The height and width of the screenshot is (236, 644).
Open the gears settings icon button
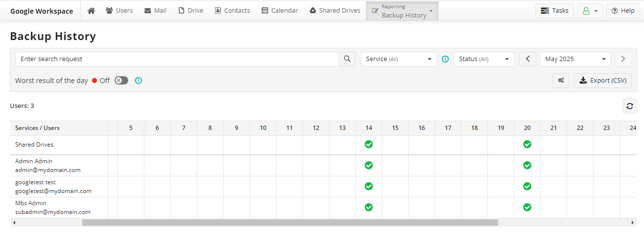coord(561,81)
